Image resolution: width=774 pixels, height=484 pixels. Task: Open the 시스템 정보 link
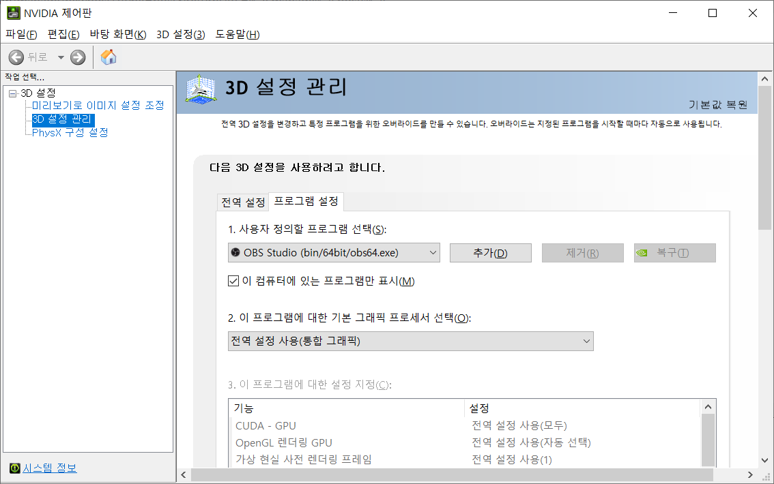pos(50,468)
